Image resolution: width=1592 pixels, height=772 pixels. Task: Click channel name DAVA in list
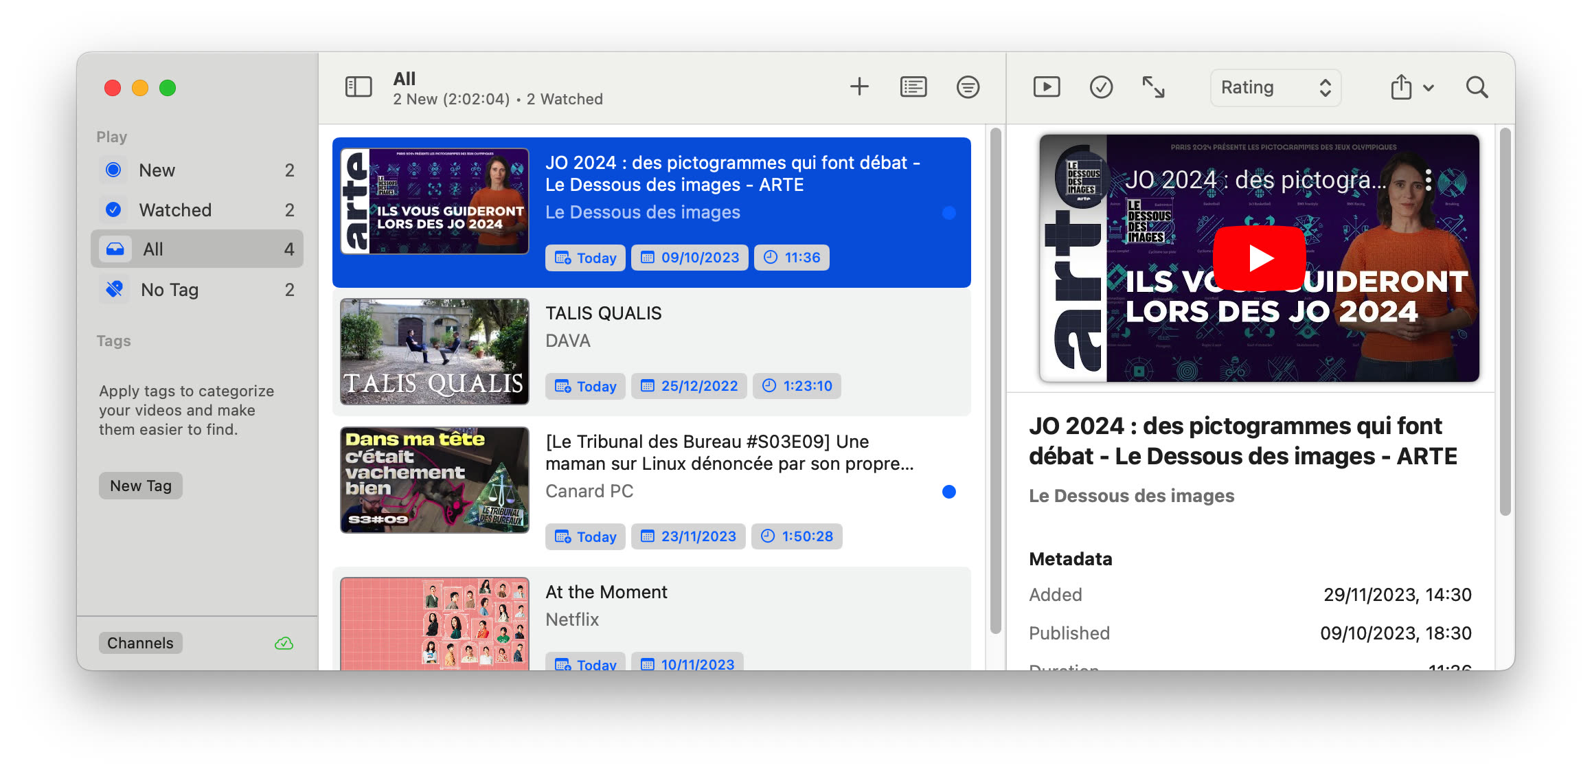click(568, 341)
